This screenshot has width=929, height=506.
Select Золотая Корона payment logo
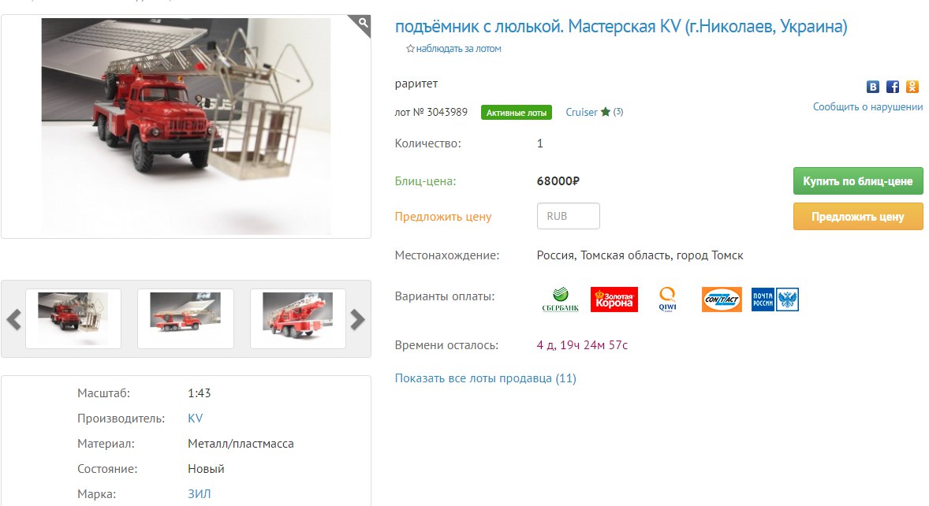pos(614,300)
